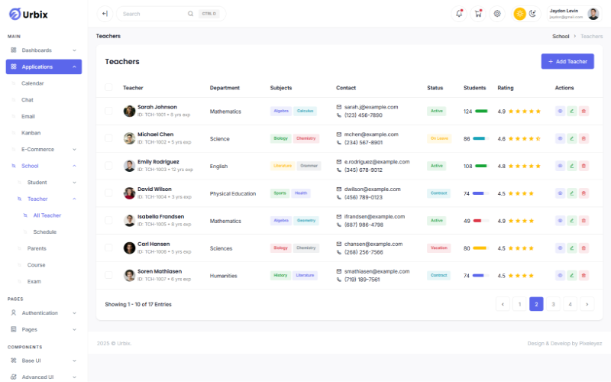Open the Kanban menu item
Viewport: 611px width, 382px height.
(x=31, y=133)
